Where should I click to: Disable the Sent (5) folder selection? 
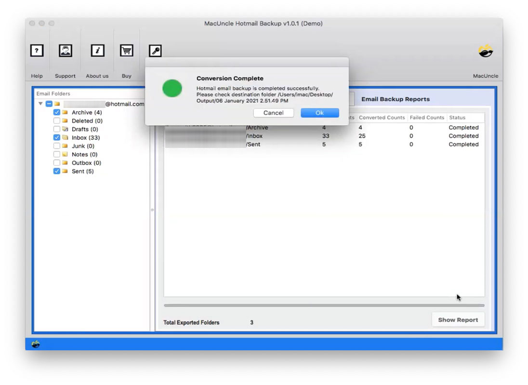point(57,171)
